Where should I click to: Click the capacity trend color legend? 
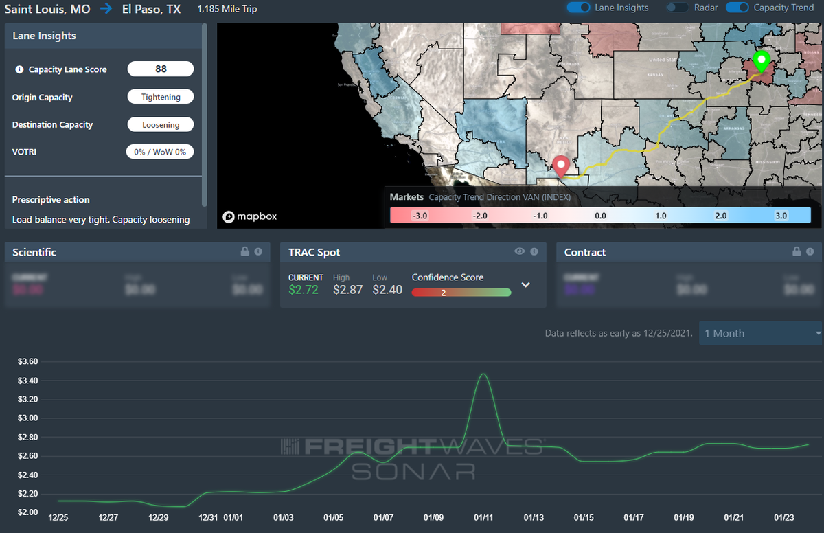pos(600,215)
